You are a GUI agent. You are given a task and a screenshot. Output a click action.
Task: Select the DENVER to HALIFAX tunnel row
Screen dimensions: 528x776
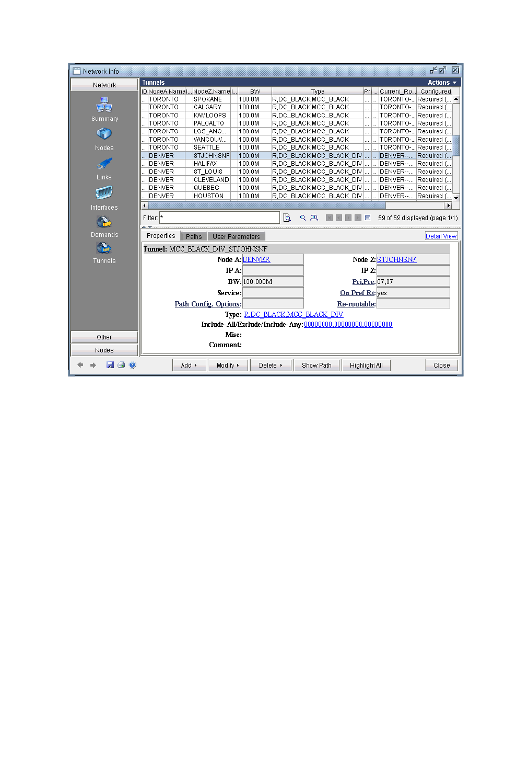click(297, 163)
